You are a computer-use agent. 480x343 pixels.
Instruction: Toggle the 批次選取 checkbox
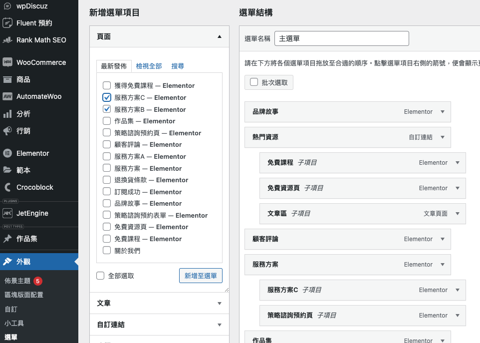[254, 82]
